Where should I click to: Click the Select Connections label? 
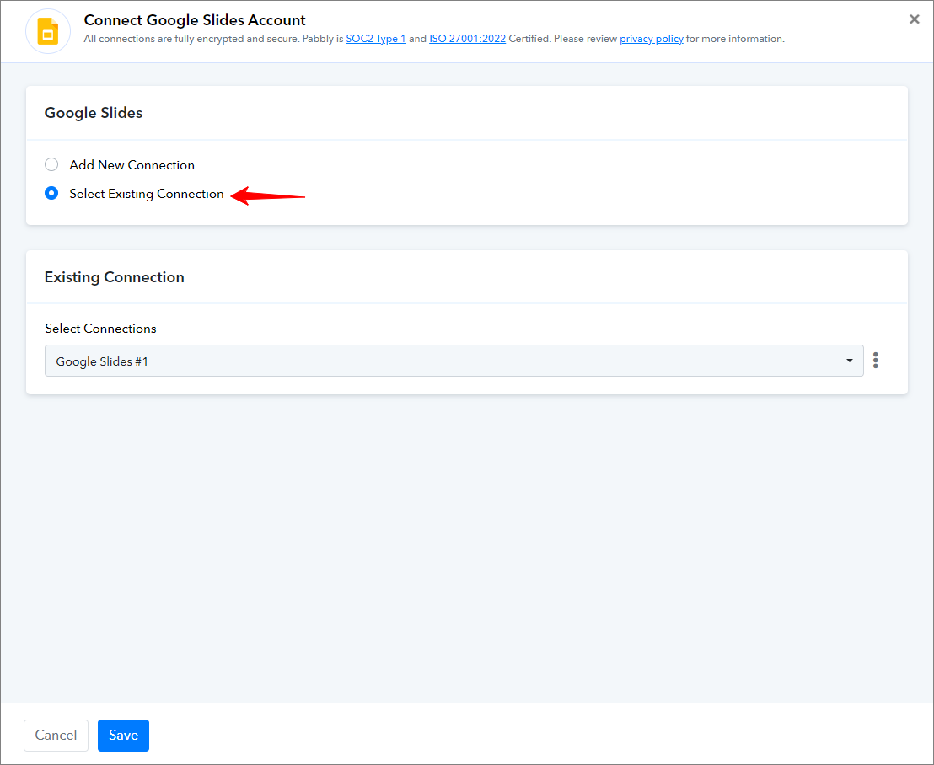[x=100, y=329]
